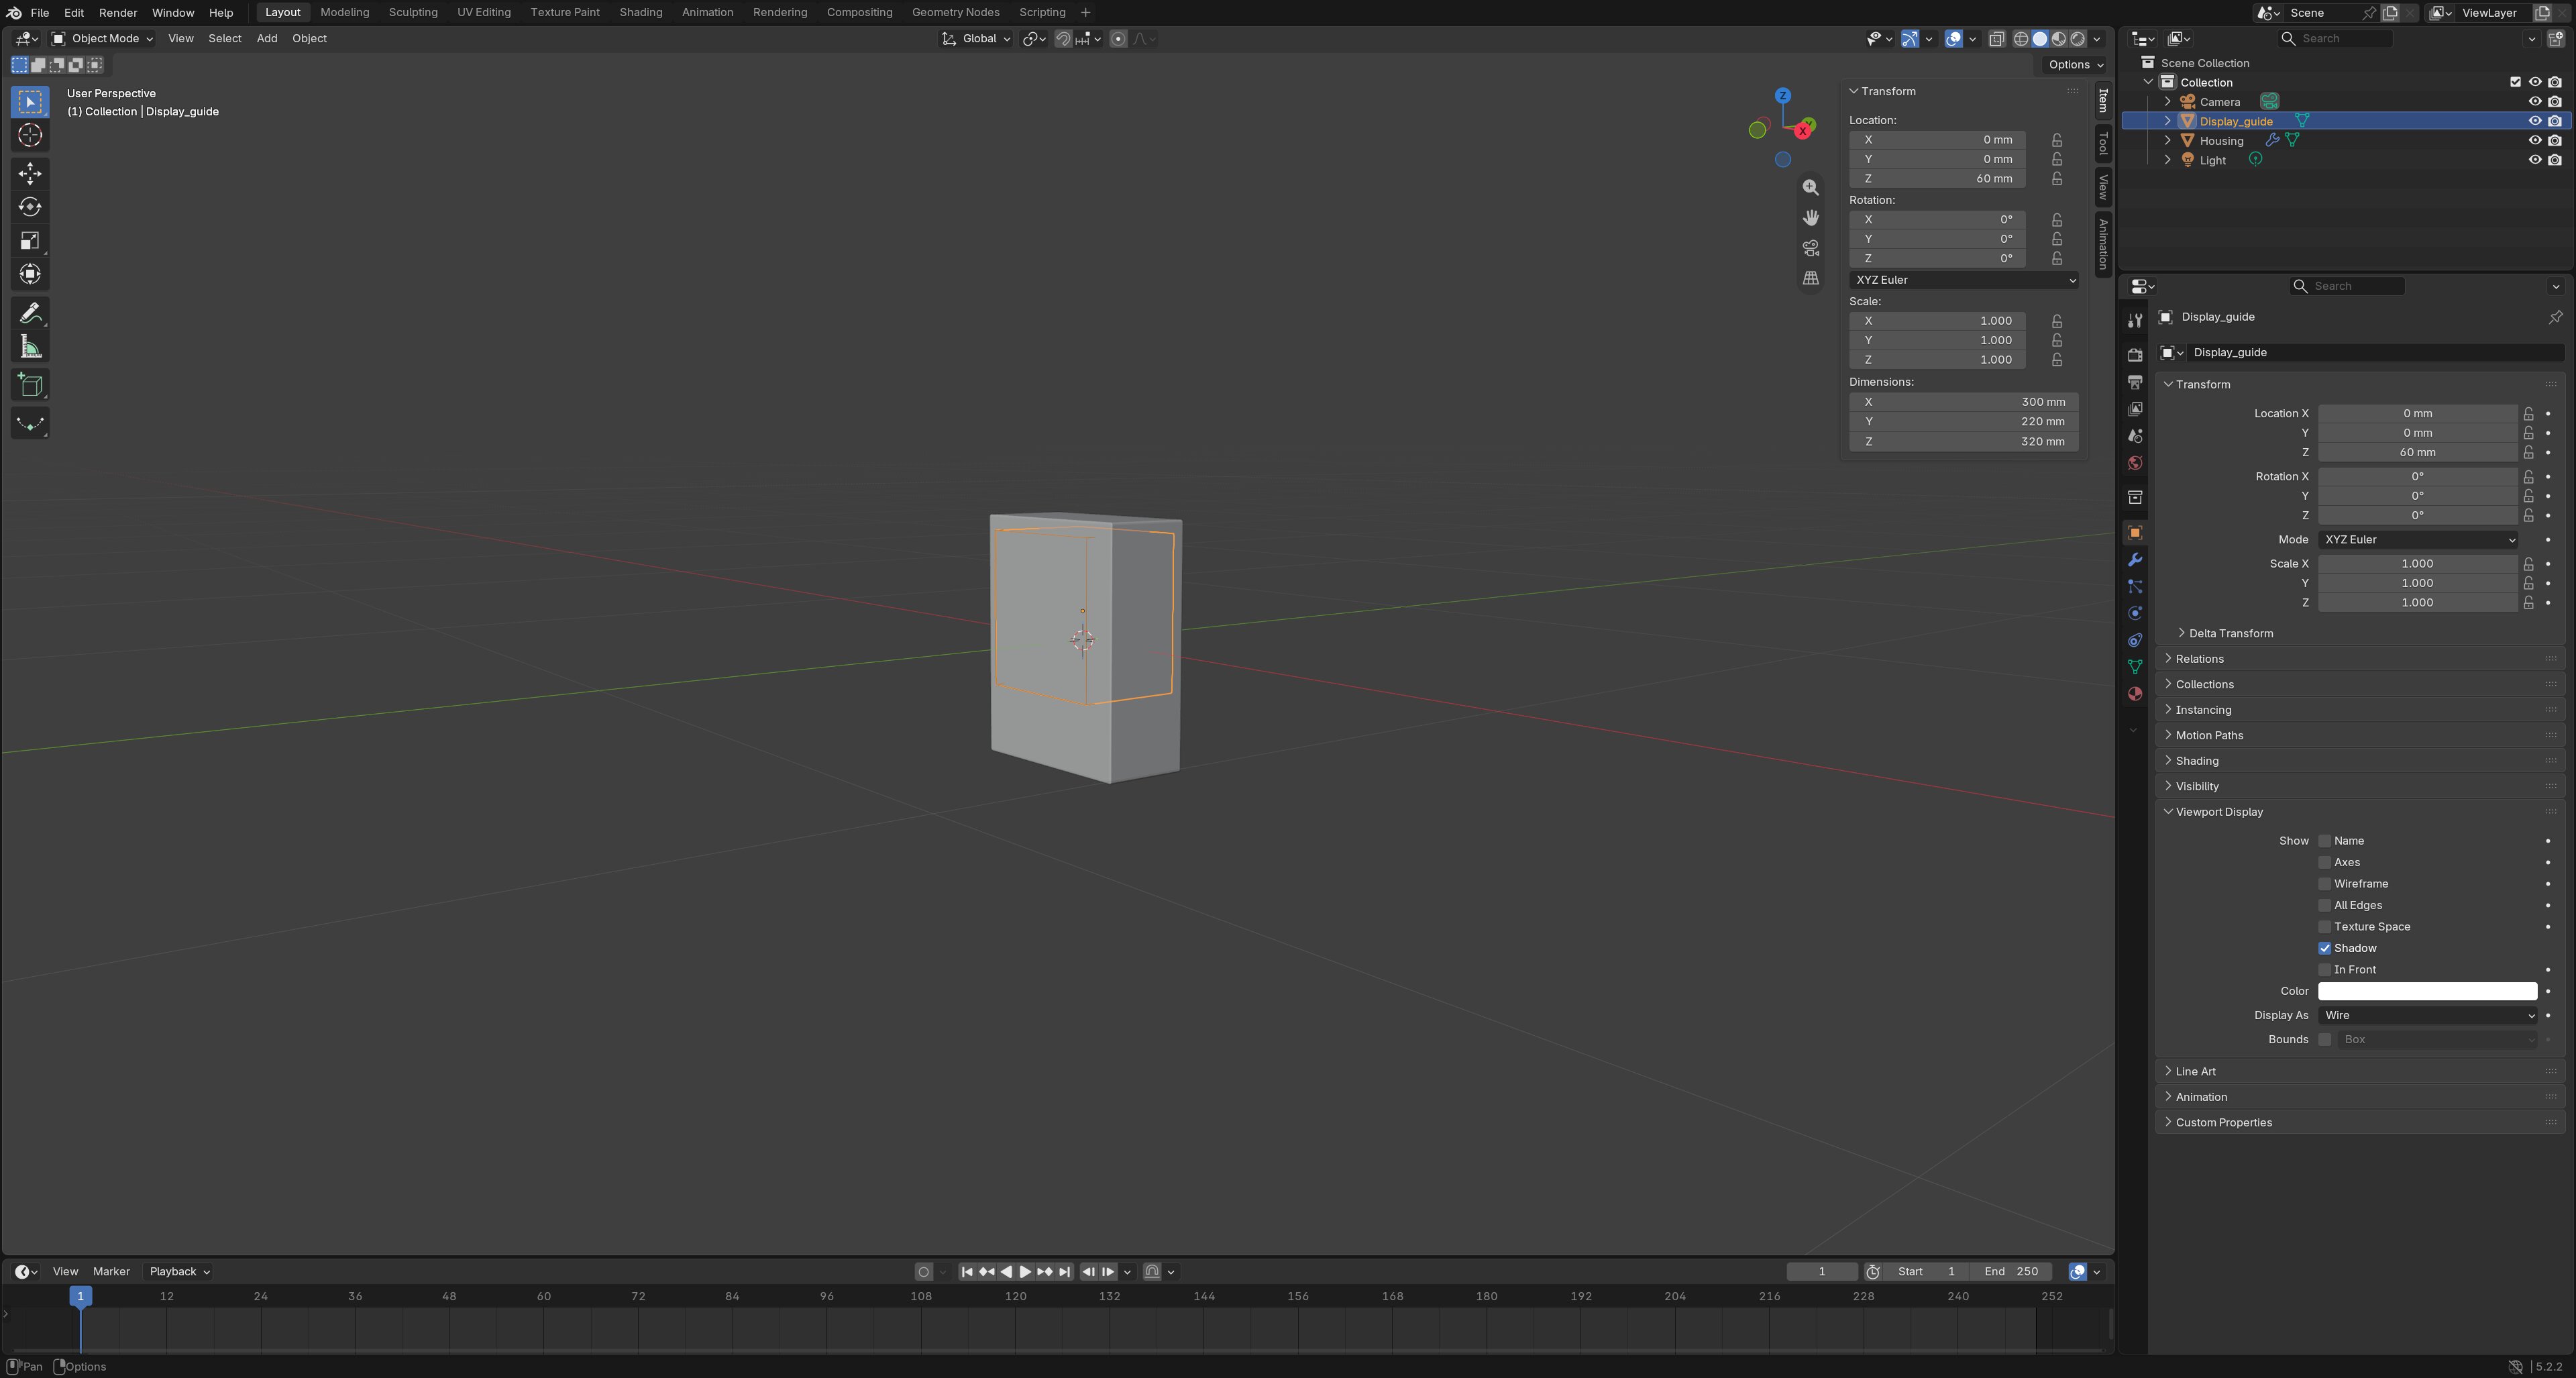The width and height of the screenshot is (2576, 1378).
Task: Switch perspective/orthographic grid icon
Action: pyautogui.click(x=1810, y=278)
